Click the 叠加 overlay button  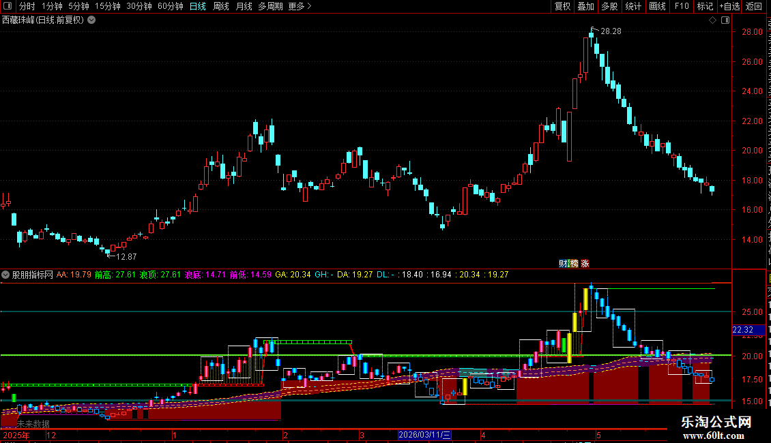coord(586,6)
